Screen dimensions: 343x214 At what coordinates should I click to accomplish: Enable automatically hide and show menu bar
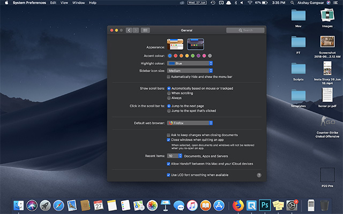click(168, 77)
